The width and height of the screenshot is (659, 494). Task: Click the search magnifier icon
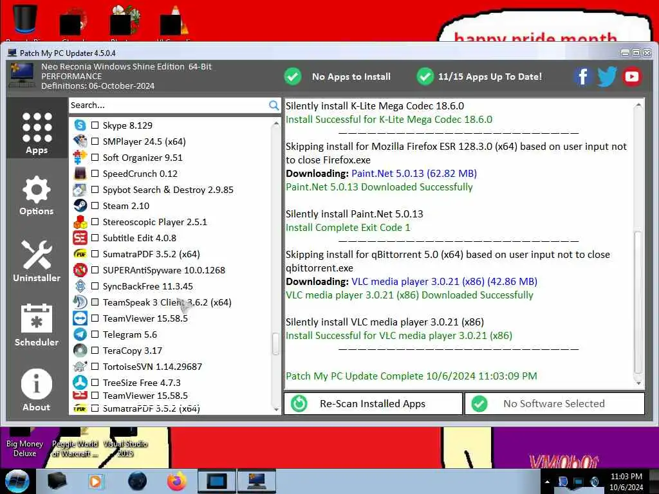tap(274, 105)
